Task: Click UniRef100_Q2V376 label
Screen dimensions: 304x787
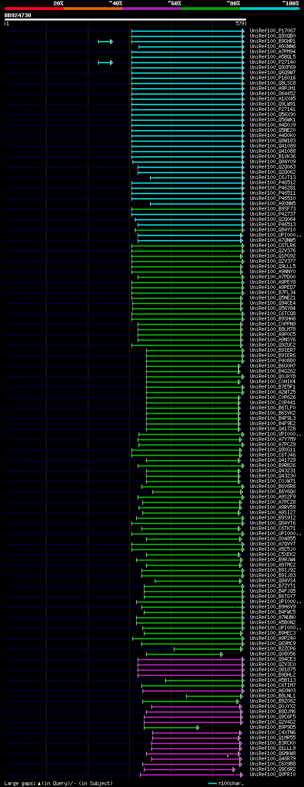Action: coord(273,251)
